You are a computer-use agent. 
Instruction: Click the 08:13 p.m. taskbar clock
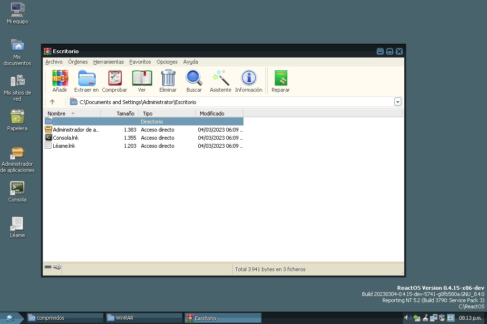470,318
